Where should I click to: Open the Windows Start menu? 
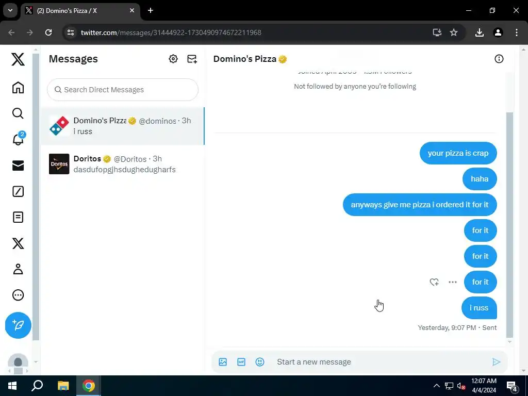pyautogui.click(x=12, y=386)
